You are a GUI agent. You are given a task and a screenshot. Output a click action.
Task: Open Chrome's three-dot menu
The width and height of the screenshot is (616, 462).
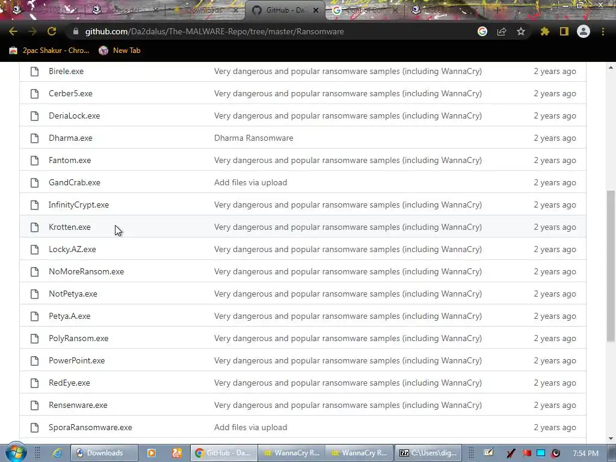(x=603, y=31)
